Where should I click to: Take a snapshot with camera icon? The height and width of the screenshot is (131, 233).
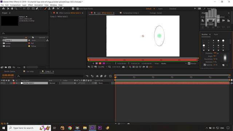123,67
